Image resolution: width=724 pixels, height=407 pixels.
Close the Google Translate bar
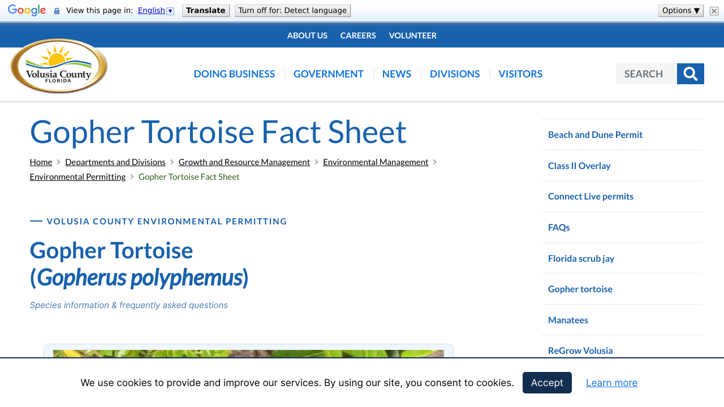coord(714,11)
